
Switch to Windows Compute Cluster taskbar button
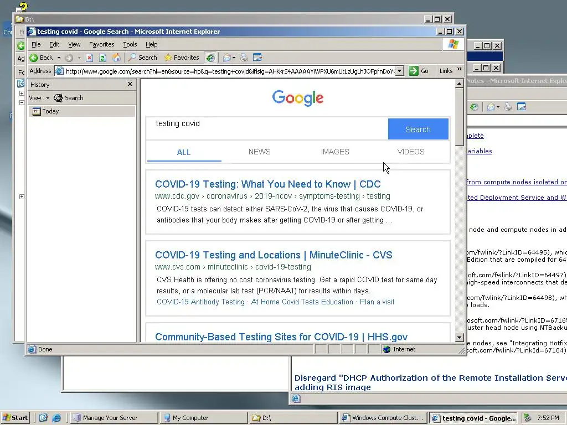383,418
